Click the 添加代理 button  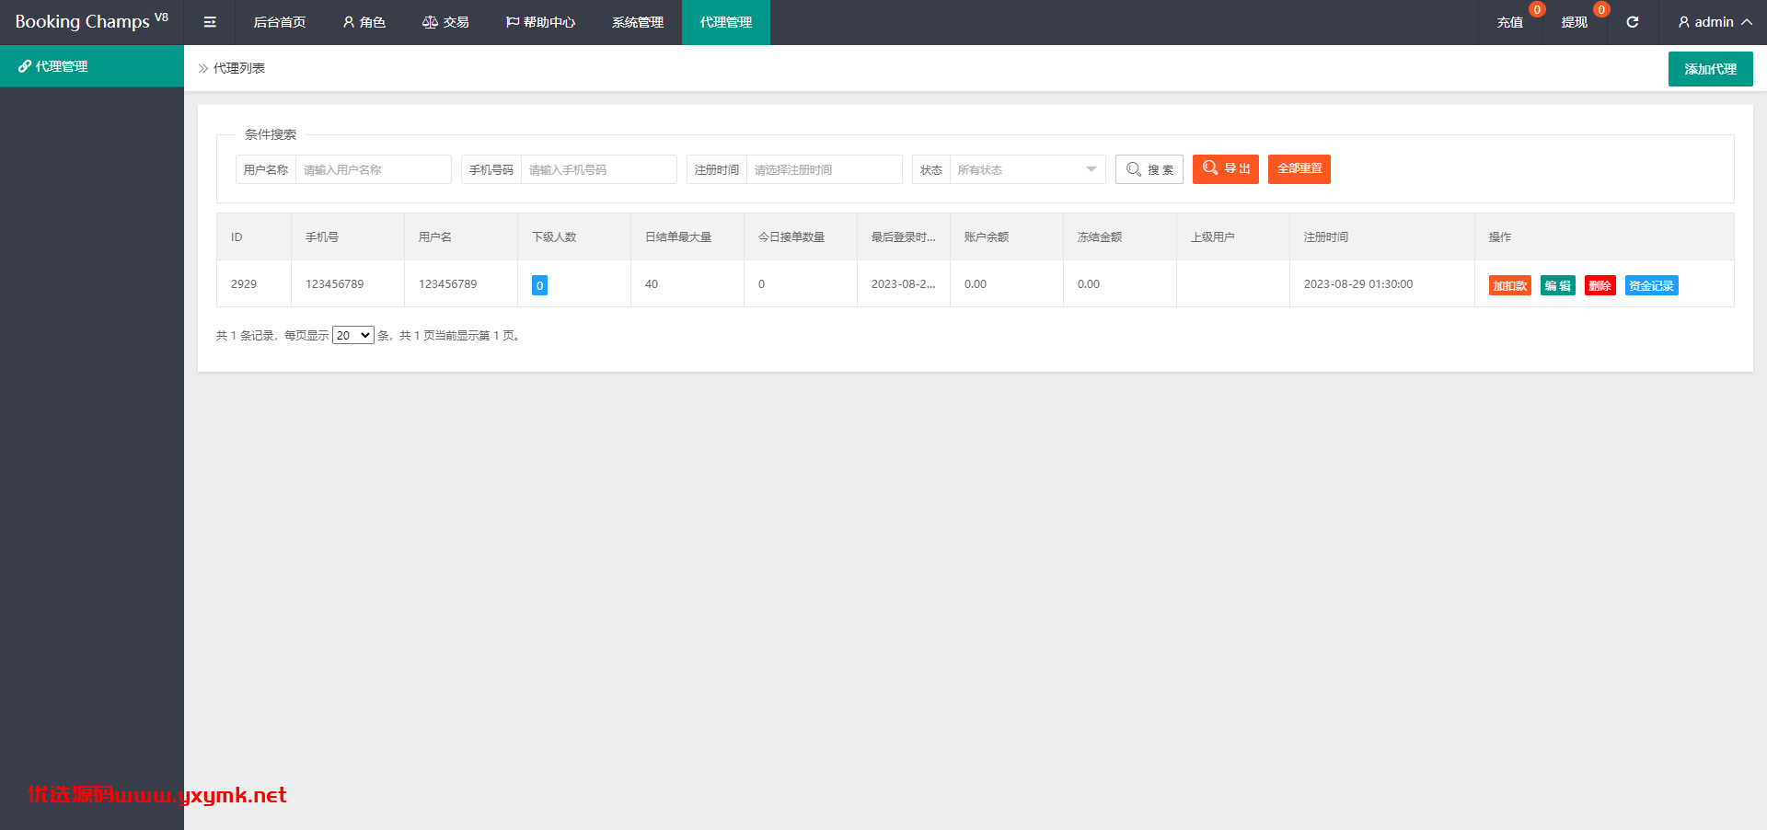tap(1710, 69)
